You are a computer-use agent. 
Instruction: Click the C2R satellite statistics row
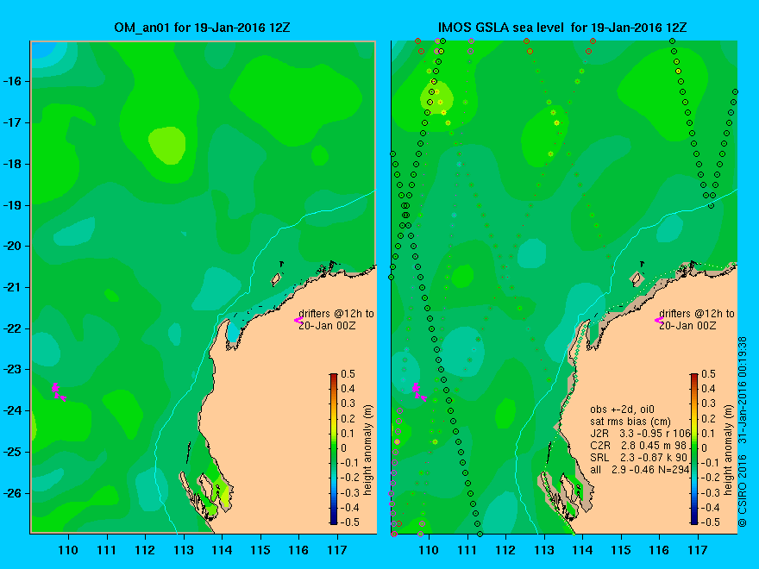[638, 446]
